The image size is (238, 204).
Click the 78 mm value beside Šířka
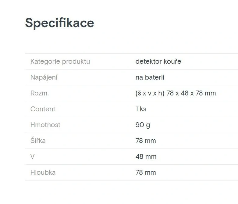pos(146,141)
